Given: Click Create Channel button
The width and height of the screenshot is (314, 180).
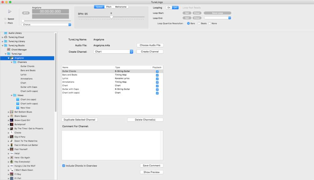Looking at the screenshot, I should coord(150,52).
